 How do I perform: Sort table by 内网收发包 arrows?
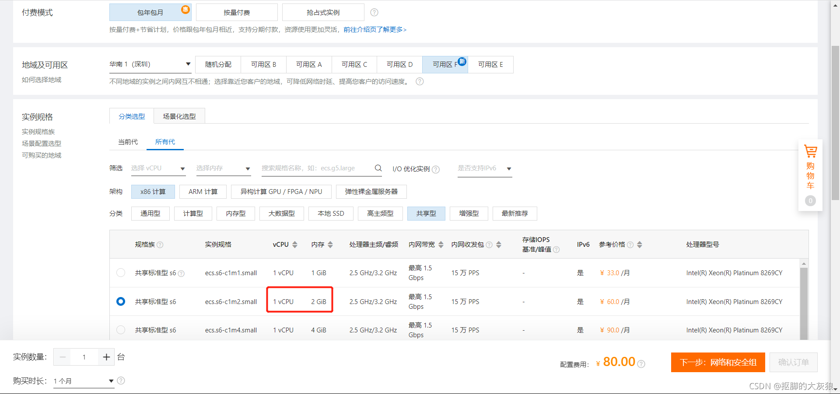pyautogui.click(x=499, y=245)
